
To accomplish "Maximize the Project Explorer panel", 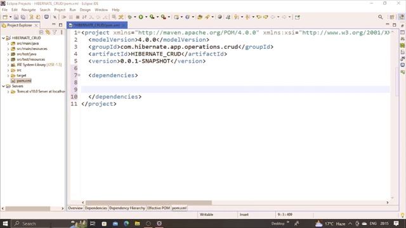I will pyautogui.click(x=61, y=25).
